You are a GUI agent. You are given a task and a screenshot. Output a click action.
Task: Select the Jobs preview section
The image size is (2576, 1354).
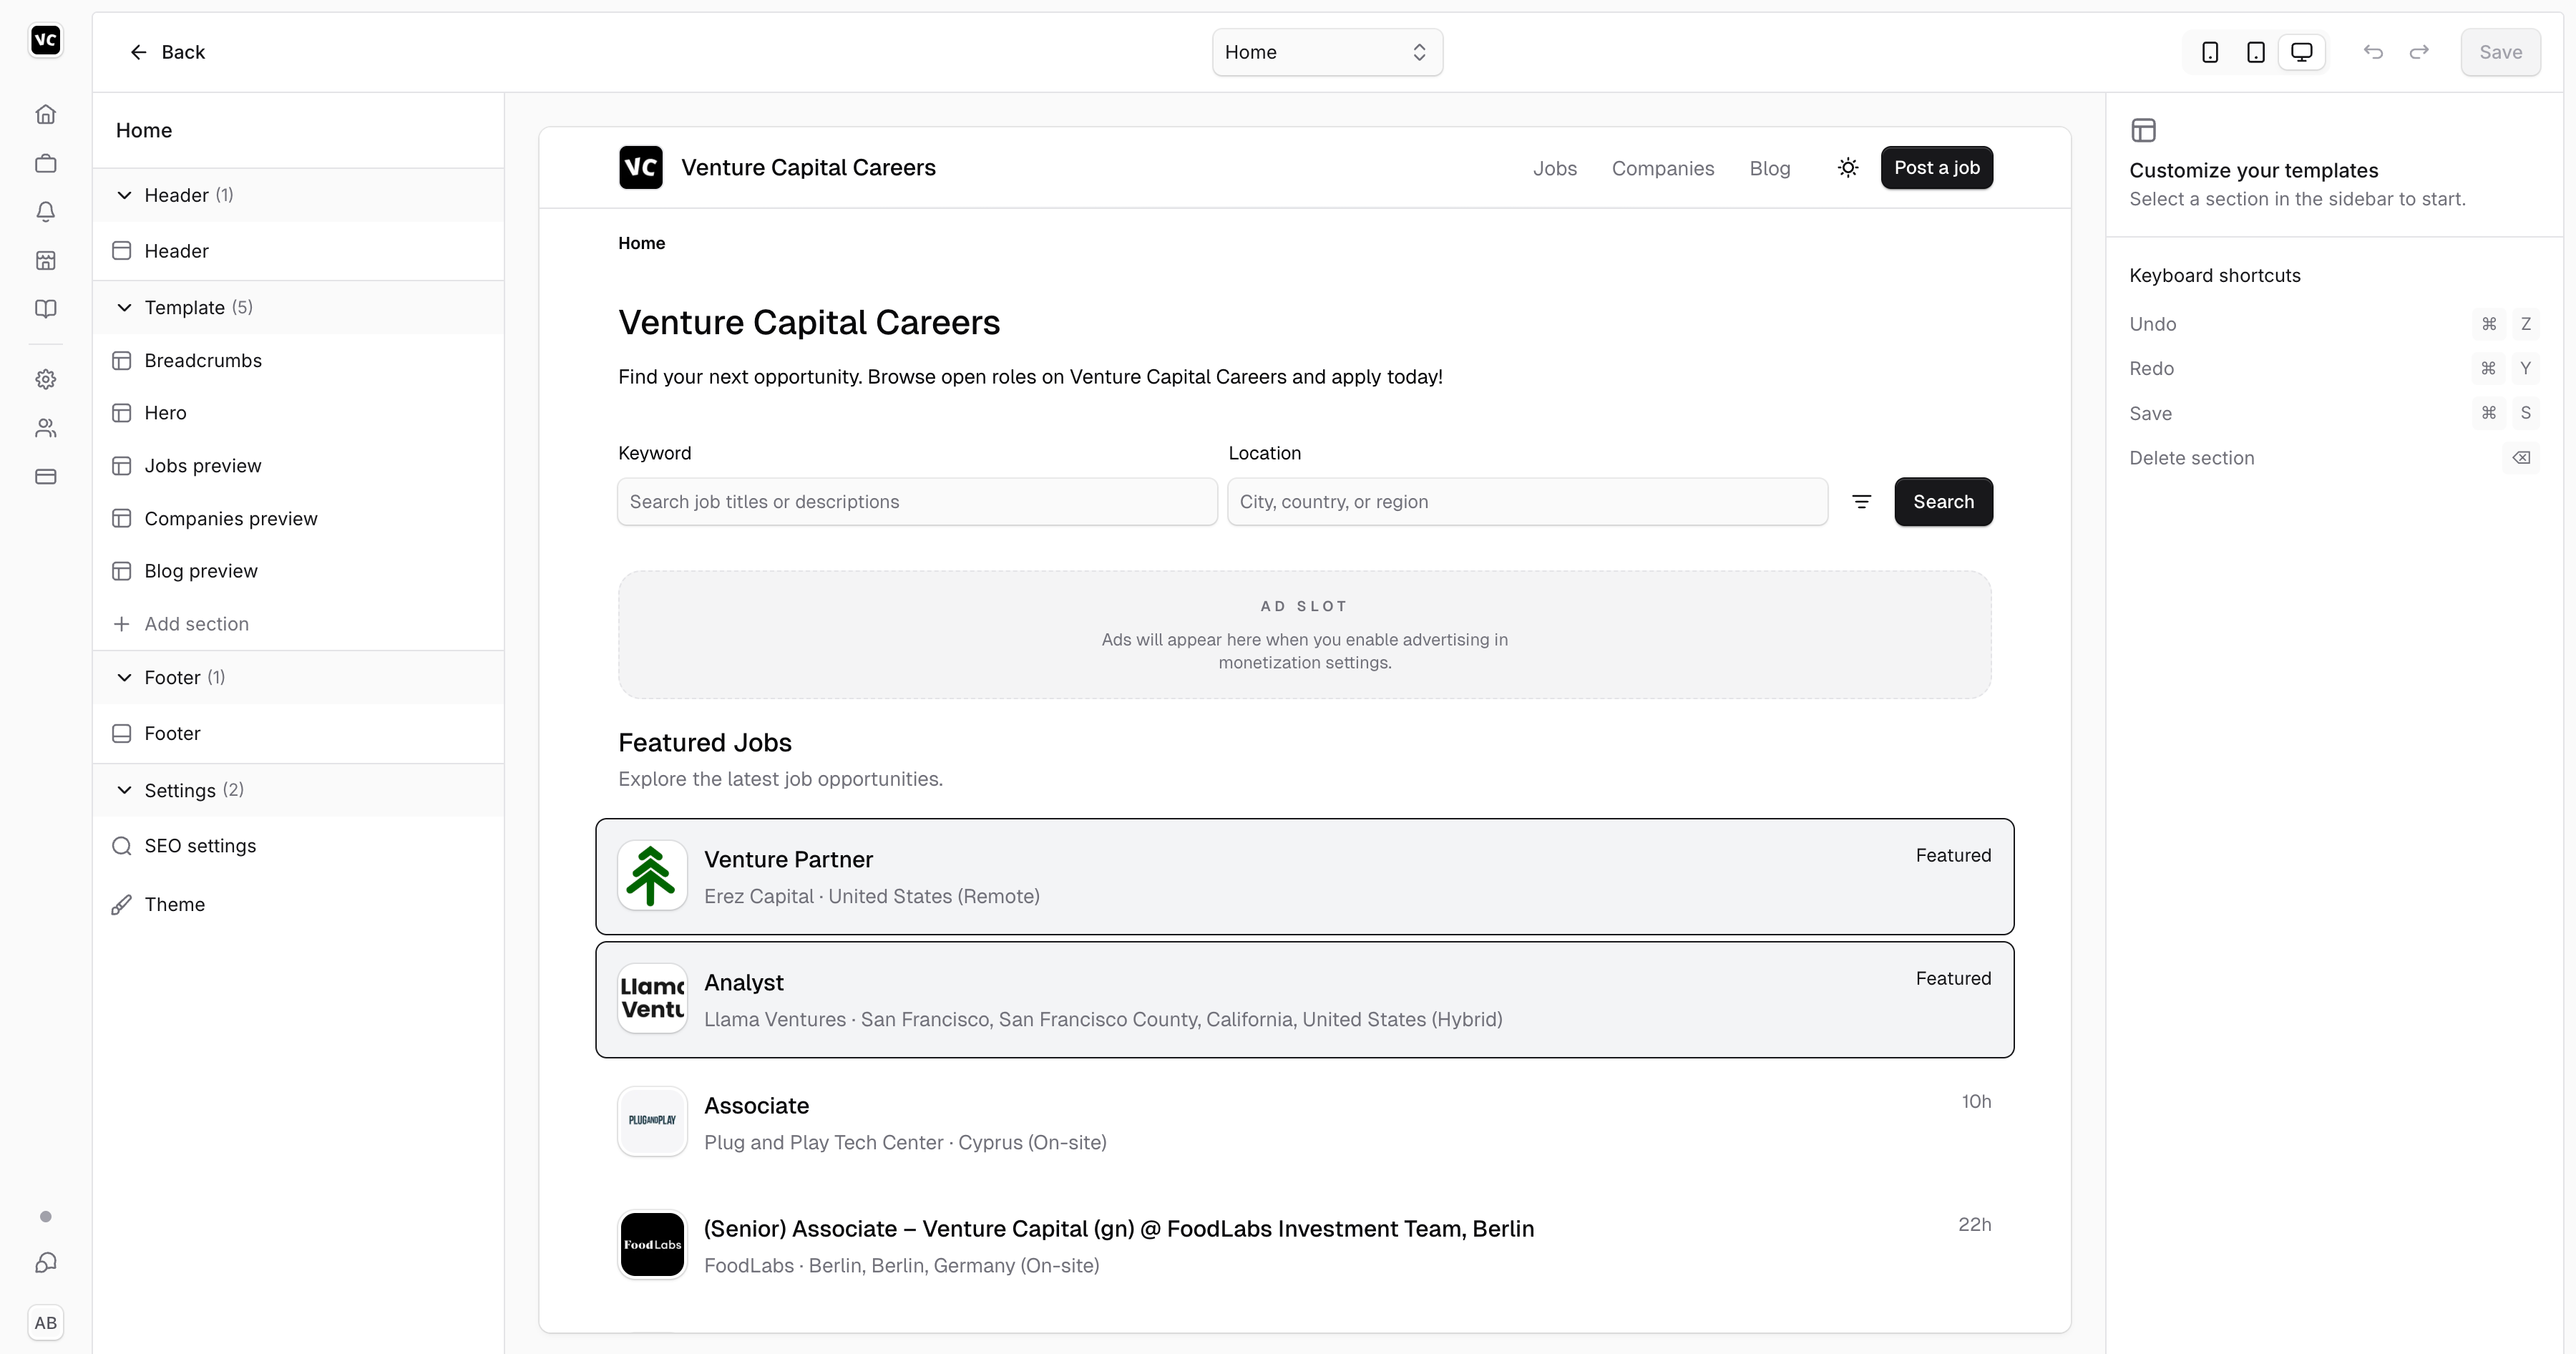click(x=203, y=466)
